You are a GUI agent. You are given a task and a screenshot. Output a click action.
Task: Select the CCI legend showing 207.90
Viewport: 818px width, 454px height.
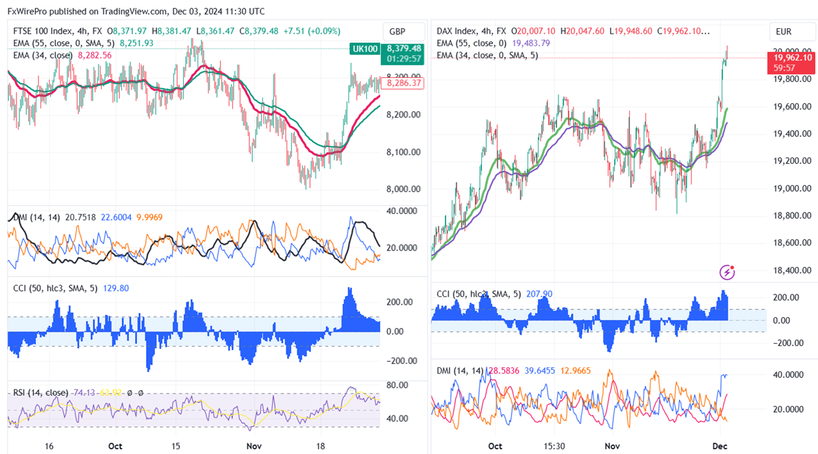494,294
